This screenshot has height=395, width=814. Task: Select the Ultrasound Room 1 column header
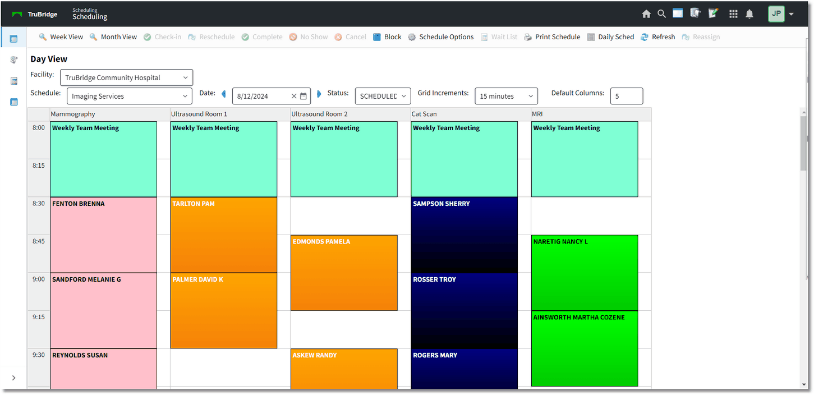pyautogui.click(x=229, y=114)
